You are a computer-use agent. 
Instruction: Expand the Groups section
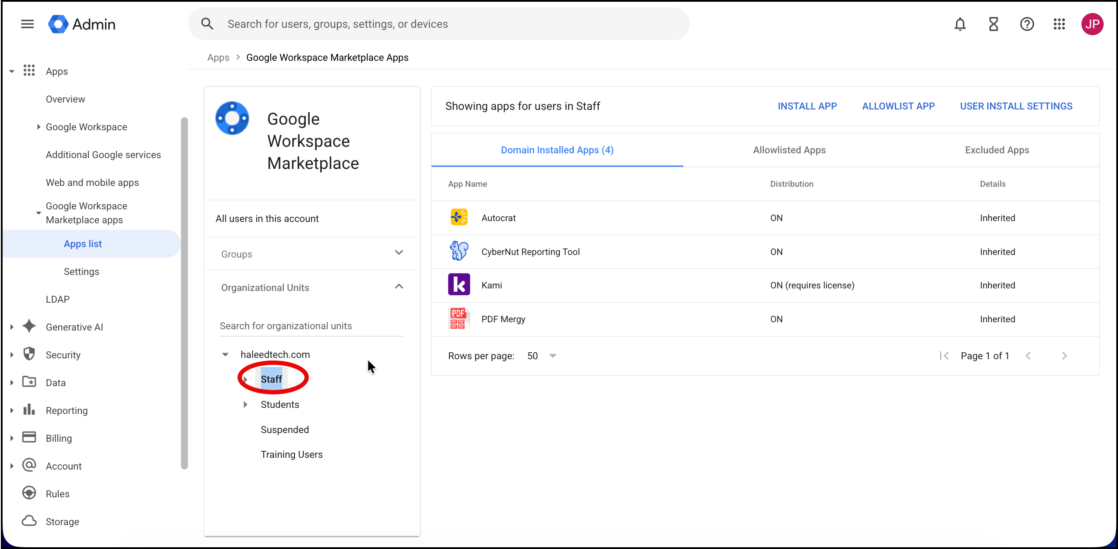(399, 253)
